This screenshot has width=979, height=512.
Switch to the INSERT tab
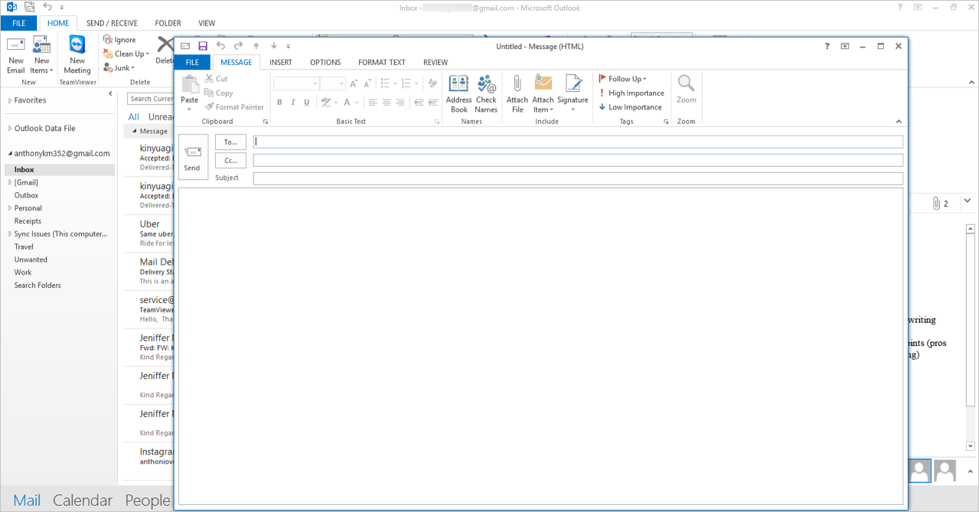pos(280,62)
